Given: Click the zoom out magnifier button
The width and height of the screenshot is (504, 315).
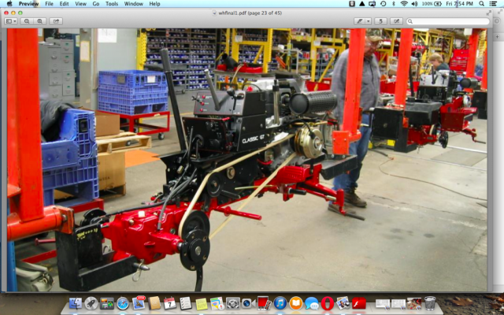Looking at the screenshot, I should 27,21.
